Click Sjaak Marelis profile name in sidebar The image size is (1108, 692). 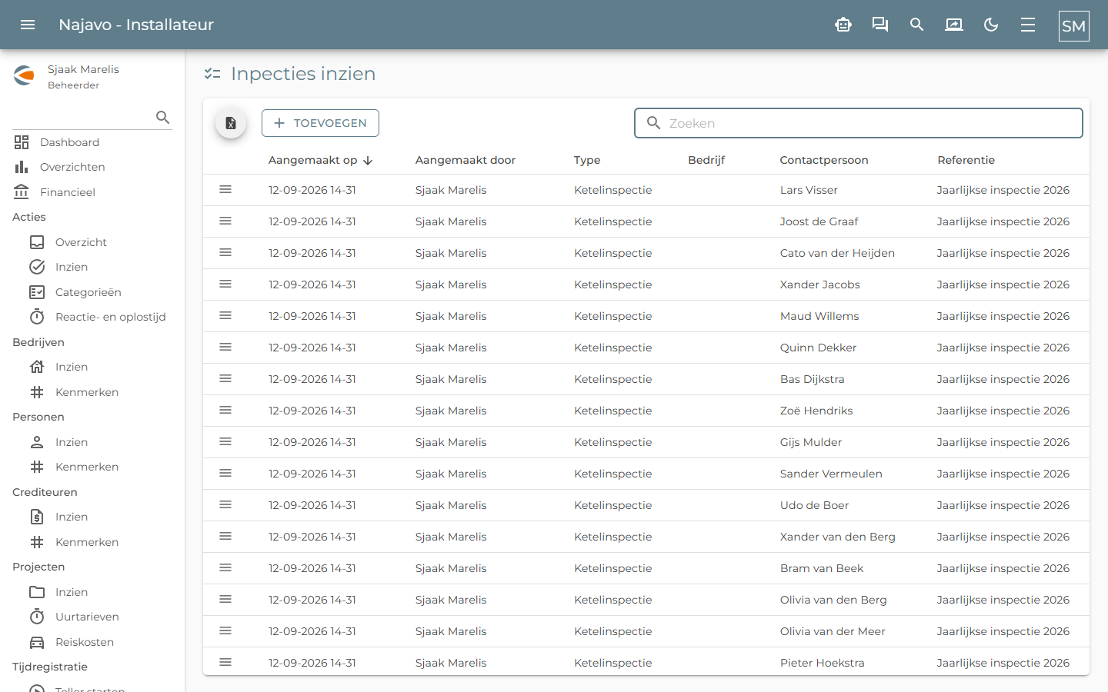[83, 69]
